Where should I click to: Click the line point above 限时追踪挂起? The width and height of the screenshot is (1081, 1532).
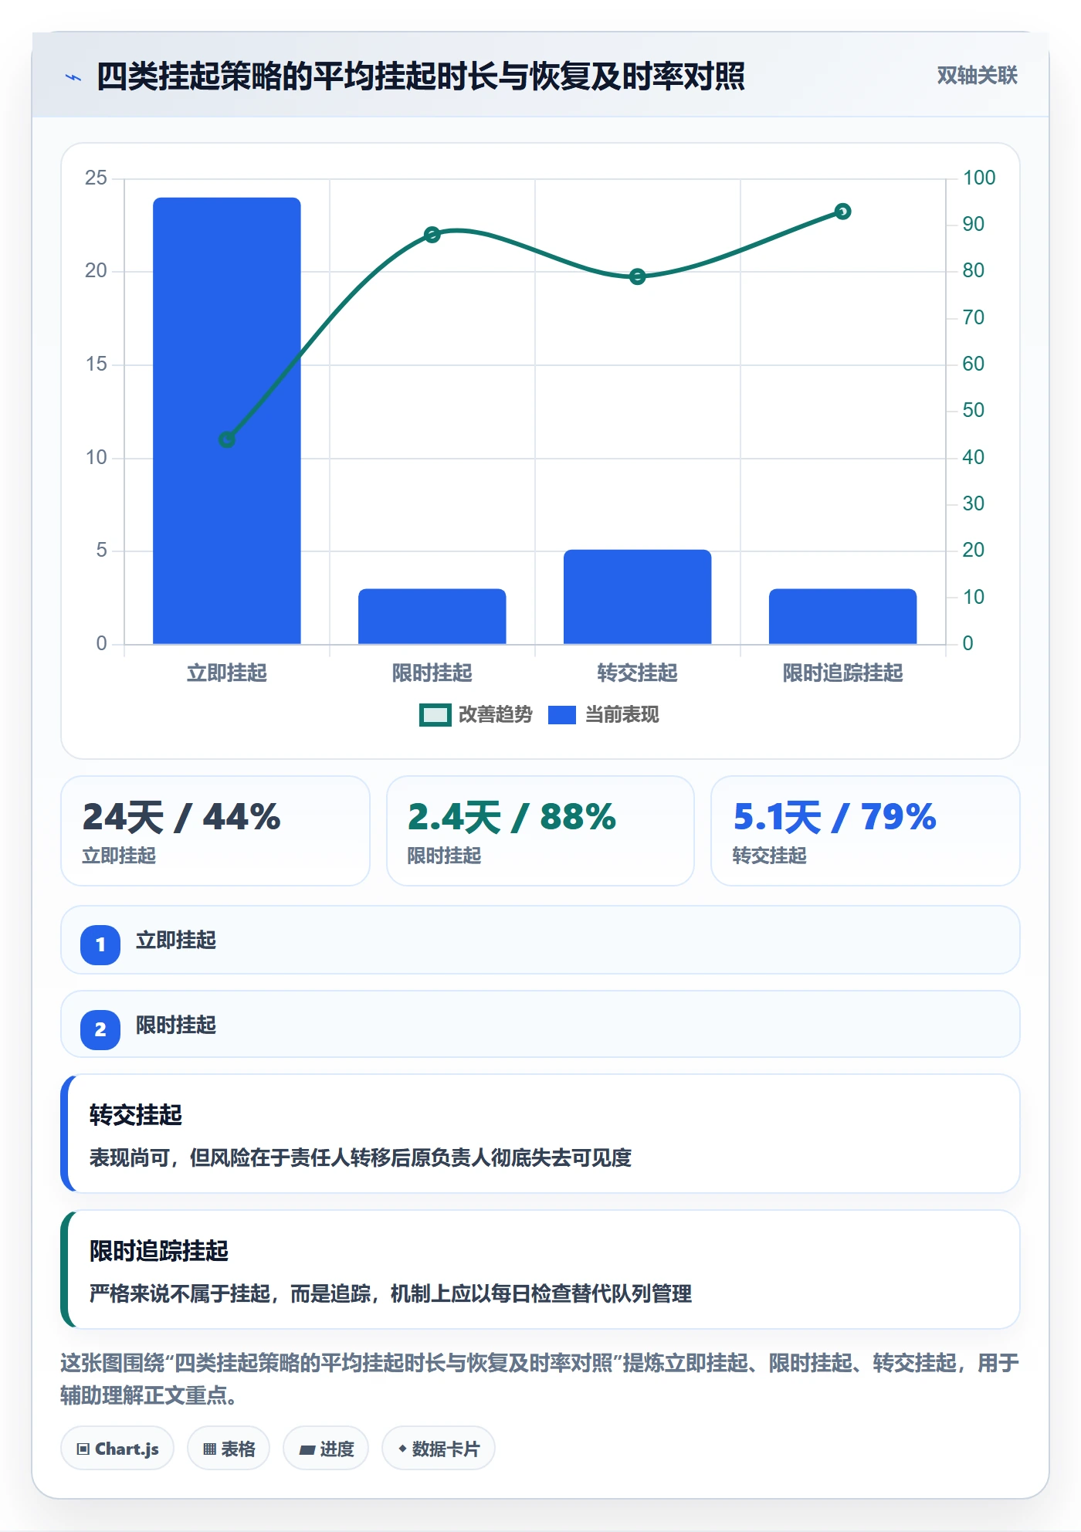click(x=843, y=212)
